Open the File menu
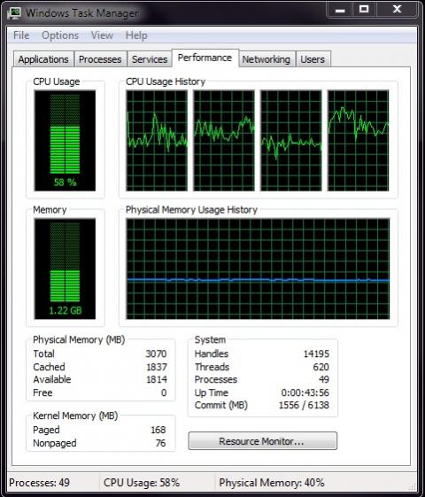This screenshot has height=497, width=425. [x=21, y=35]
